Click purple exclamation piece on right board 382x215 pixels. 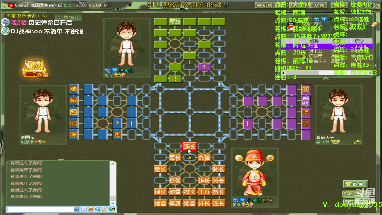click(248, 124)
